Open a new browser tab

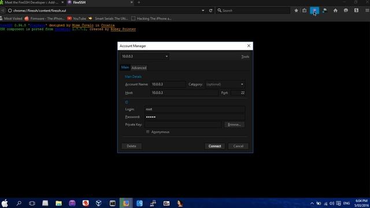(139, 2)
